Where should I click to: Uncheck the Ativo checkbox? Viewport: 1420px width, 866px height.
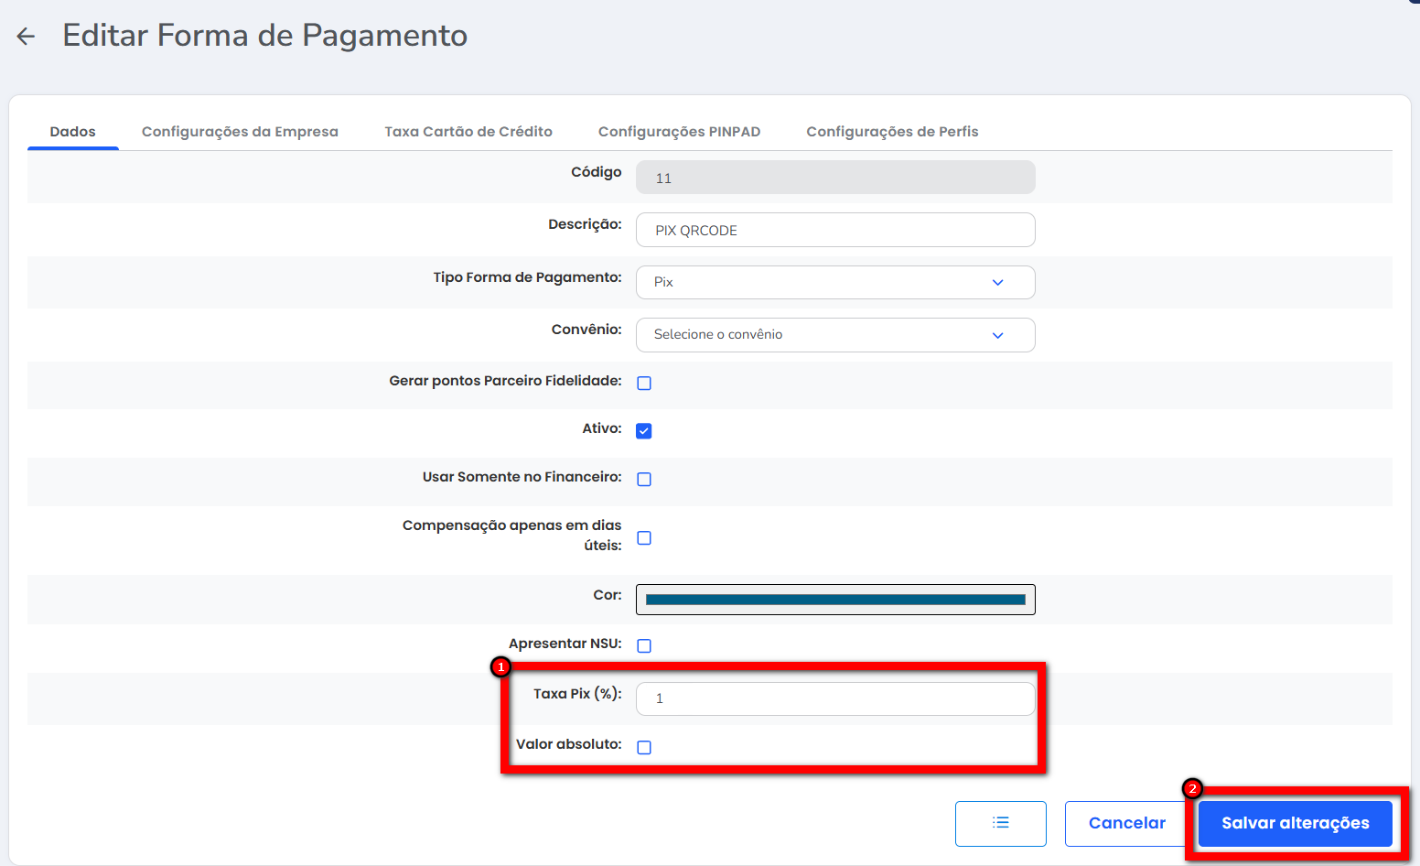pyautogui.click(x=644, y=431)
